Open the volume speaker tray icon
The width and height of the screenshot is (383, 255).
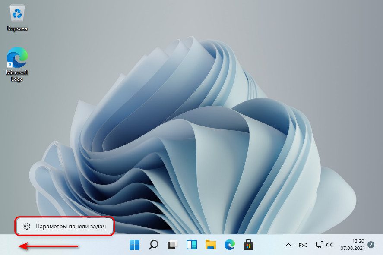[x=329, y=245]
